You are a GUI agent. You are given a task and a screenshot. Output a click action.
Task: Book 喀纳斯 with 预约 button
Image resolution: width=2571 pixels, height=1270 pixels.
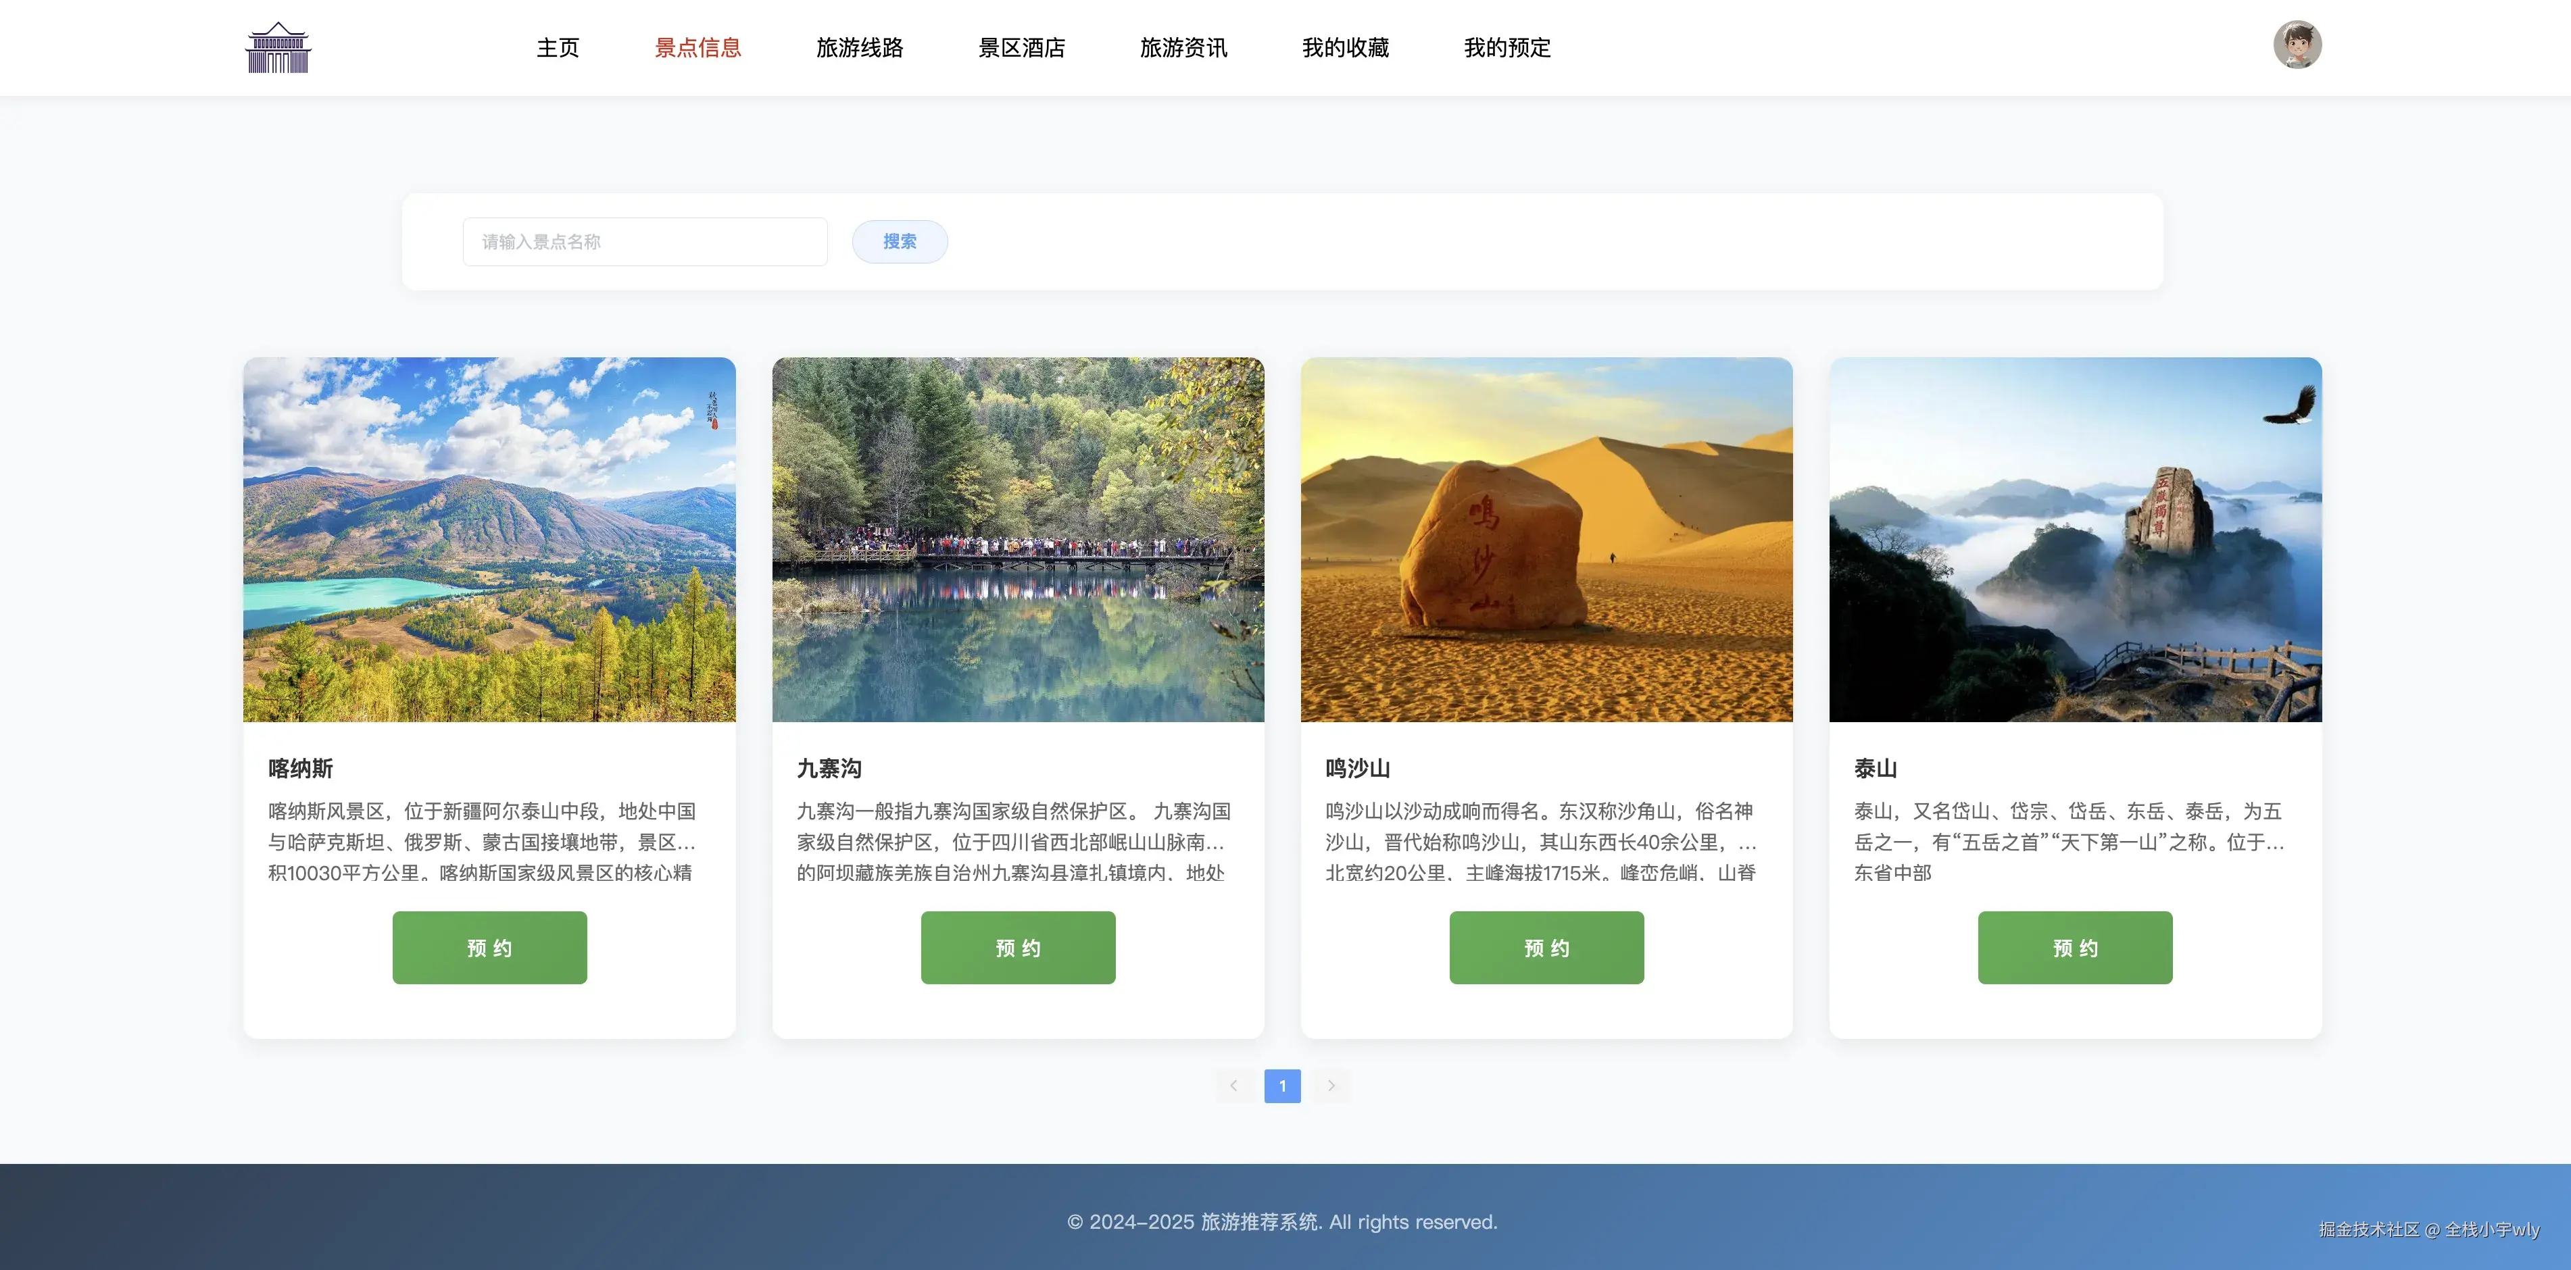489,948
